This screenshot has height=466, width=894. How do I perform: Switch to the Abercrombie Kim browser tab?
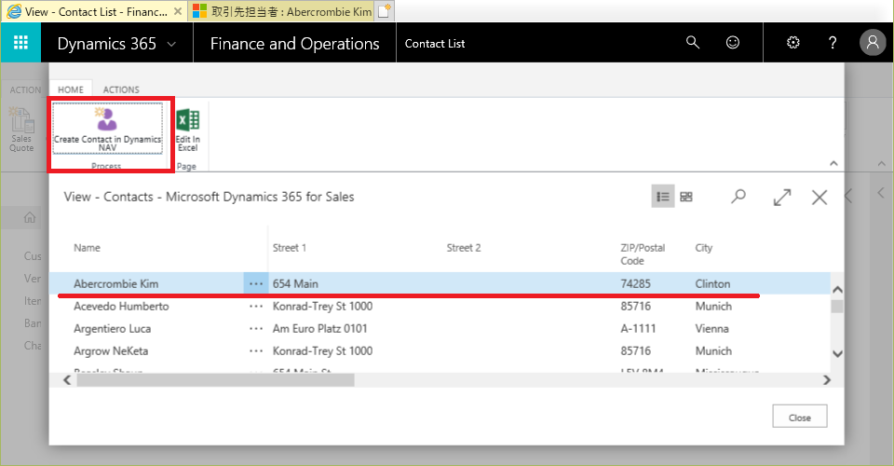pos(281,11)
